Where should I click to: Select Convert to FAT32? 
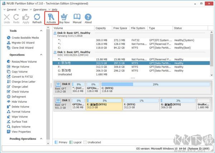click(20, 76)
